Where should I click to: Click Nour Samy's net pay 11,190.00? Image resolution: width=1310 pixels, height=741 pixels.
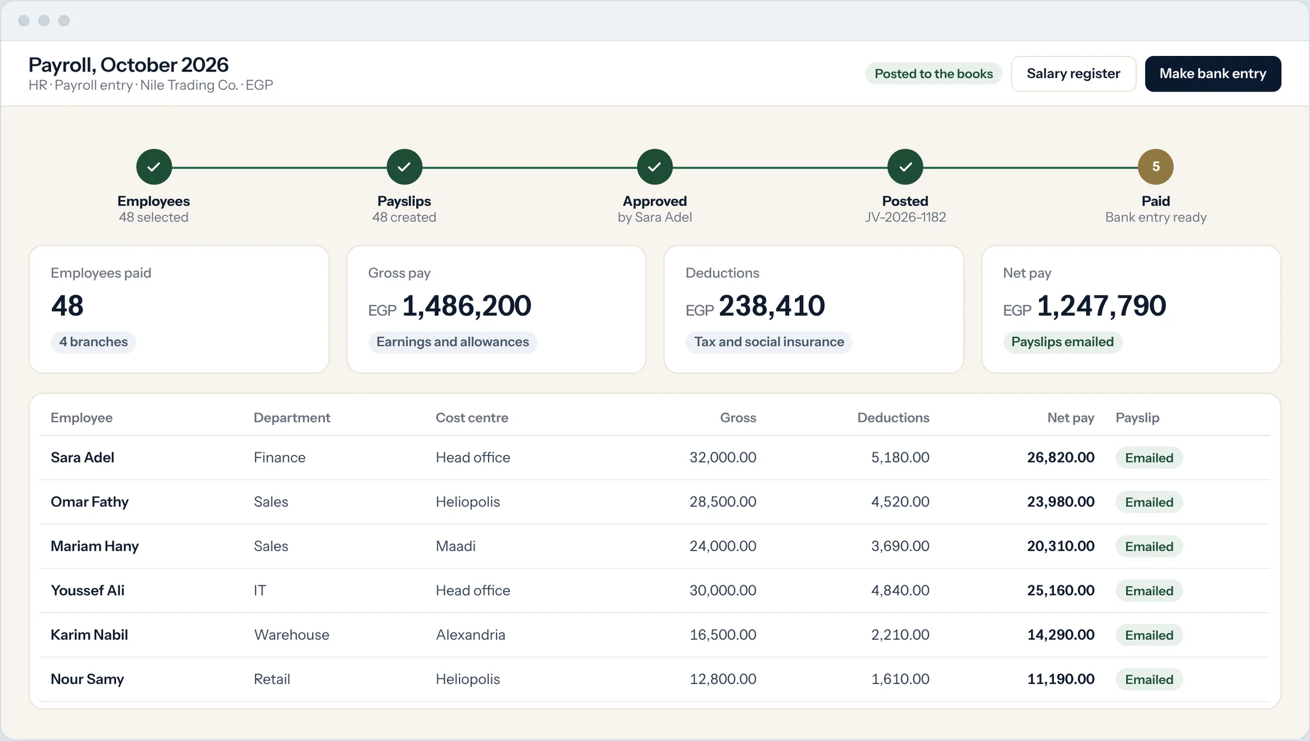1061,680
